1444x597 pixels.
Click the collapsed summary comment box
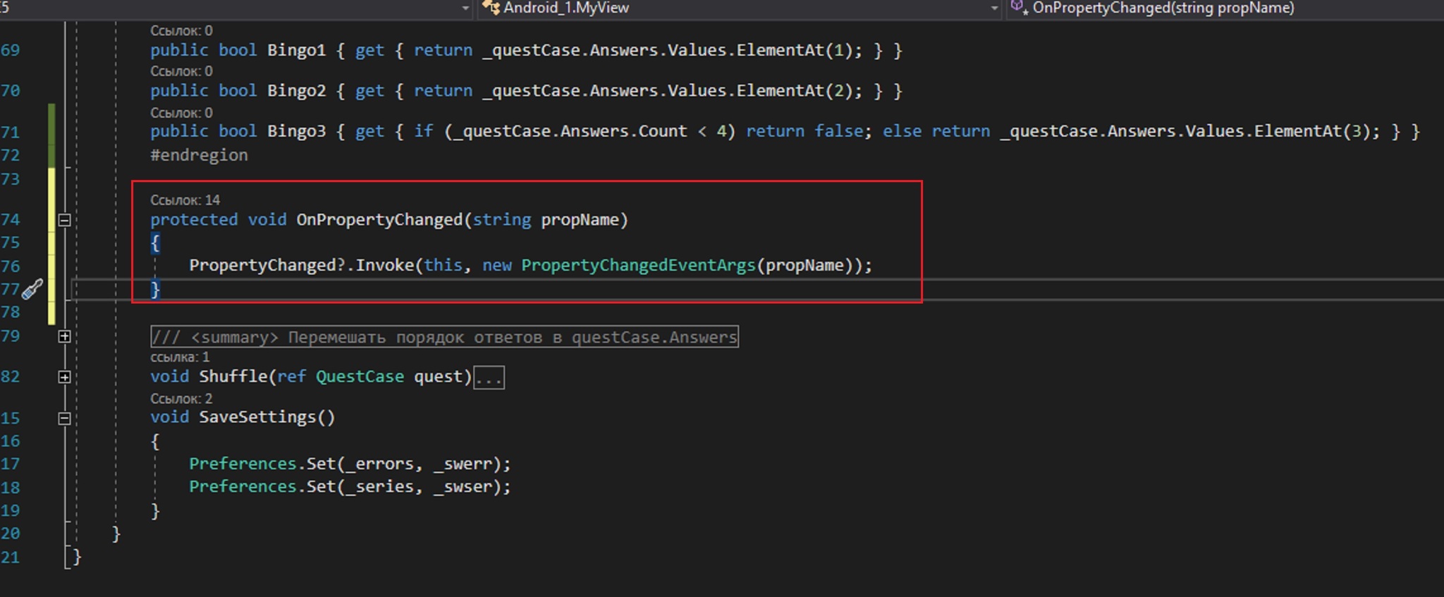point(444,337)
